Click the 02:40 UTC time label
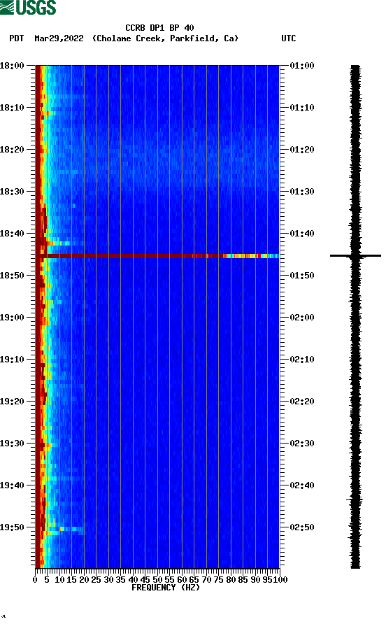 pyautogui.click(x=302, y=485)
